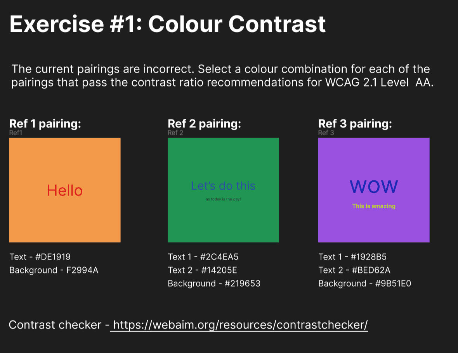The image size is (458, 353).
Task: Click the red "Hello" text
Action: 65,190
